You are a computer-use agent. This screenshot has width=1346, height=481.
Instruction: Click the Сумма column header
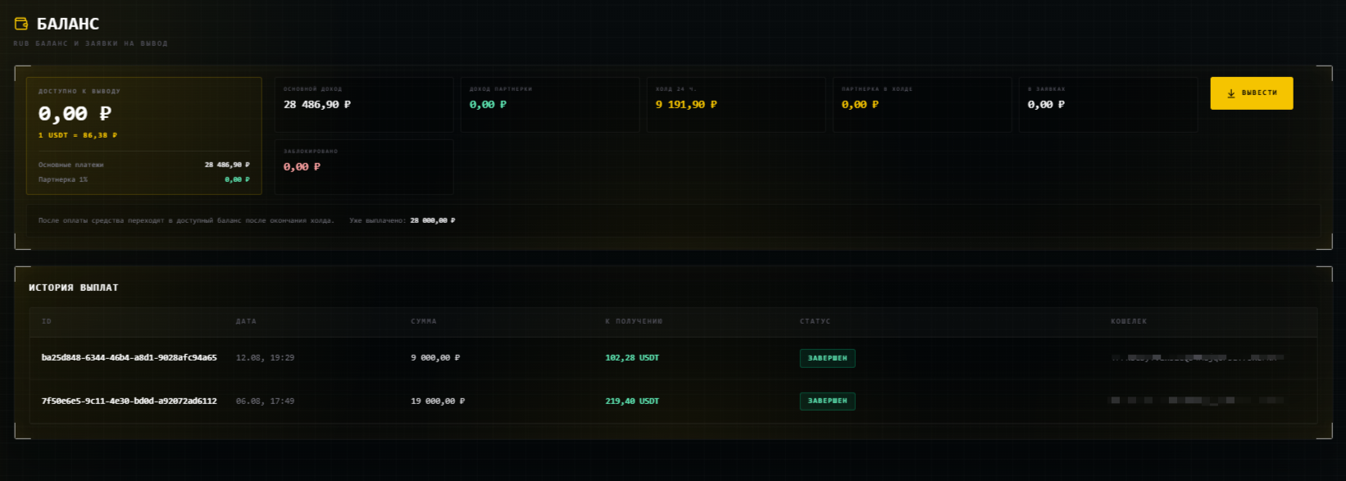pyautogui.click(x=424, y=321)
